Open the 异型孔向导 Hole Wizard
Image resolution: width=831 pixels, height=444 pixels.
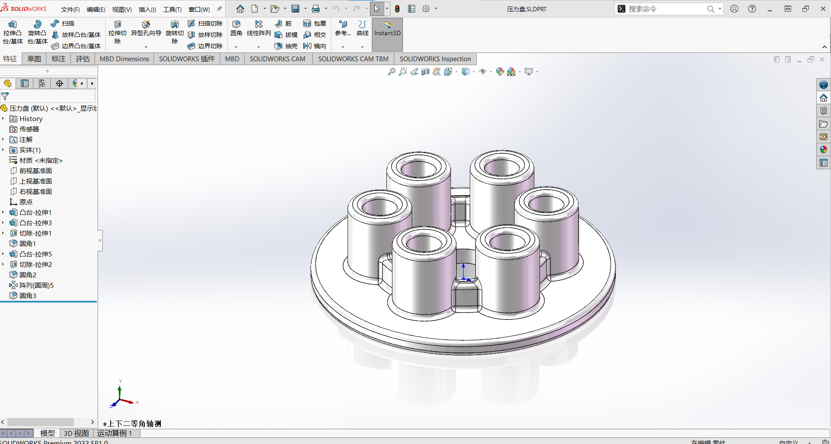point(146,29)
